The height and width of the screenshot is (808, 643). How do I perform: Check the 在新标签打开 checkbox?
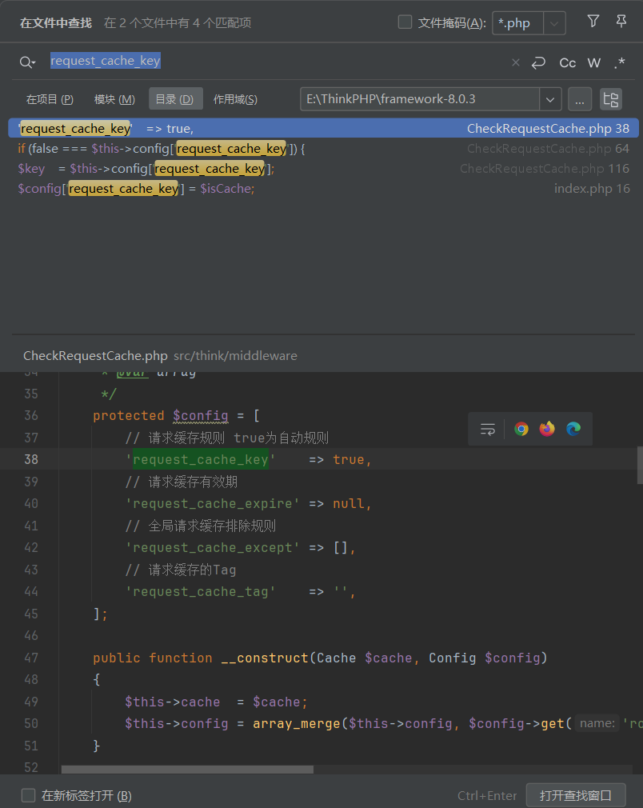coord(29,795)
